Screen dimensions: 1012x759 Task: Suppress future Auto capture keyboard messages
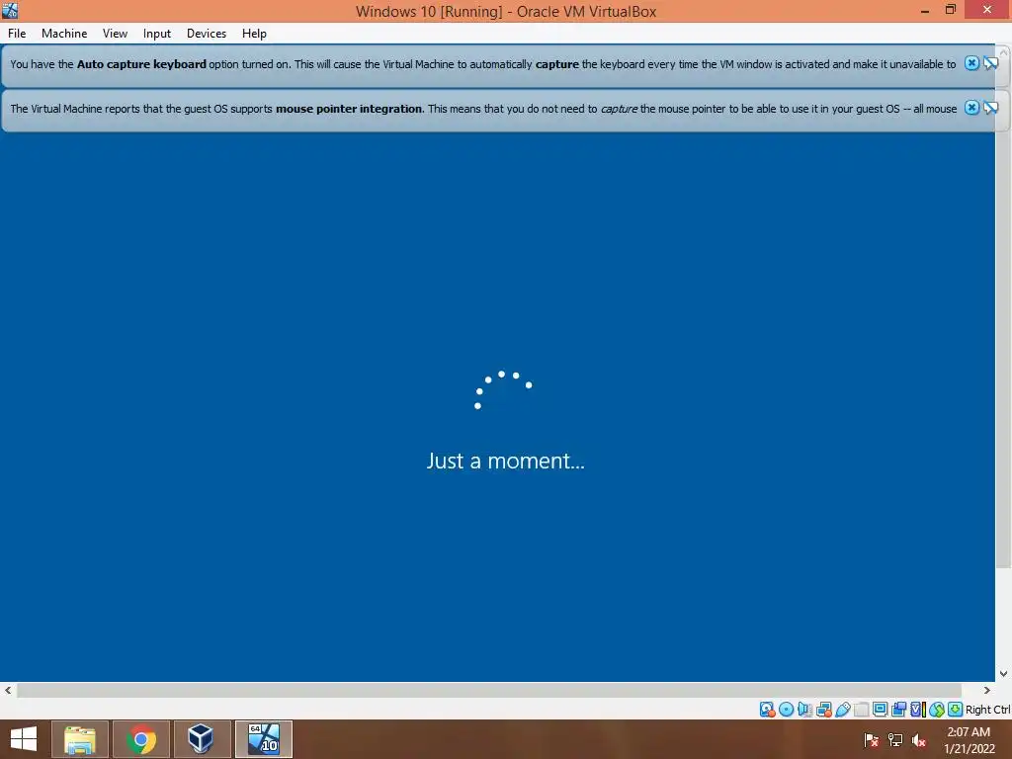pyautogui.click(x=990, y=63)
